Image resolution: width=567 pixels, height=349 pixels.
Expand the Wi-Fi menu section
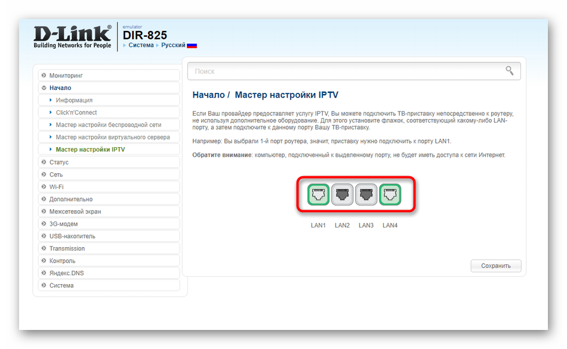[56, 187]
